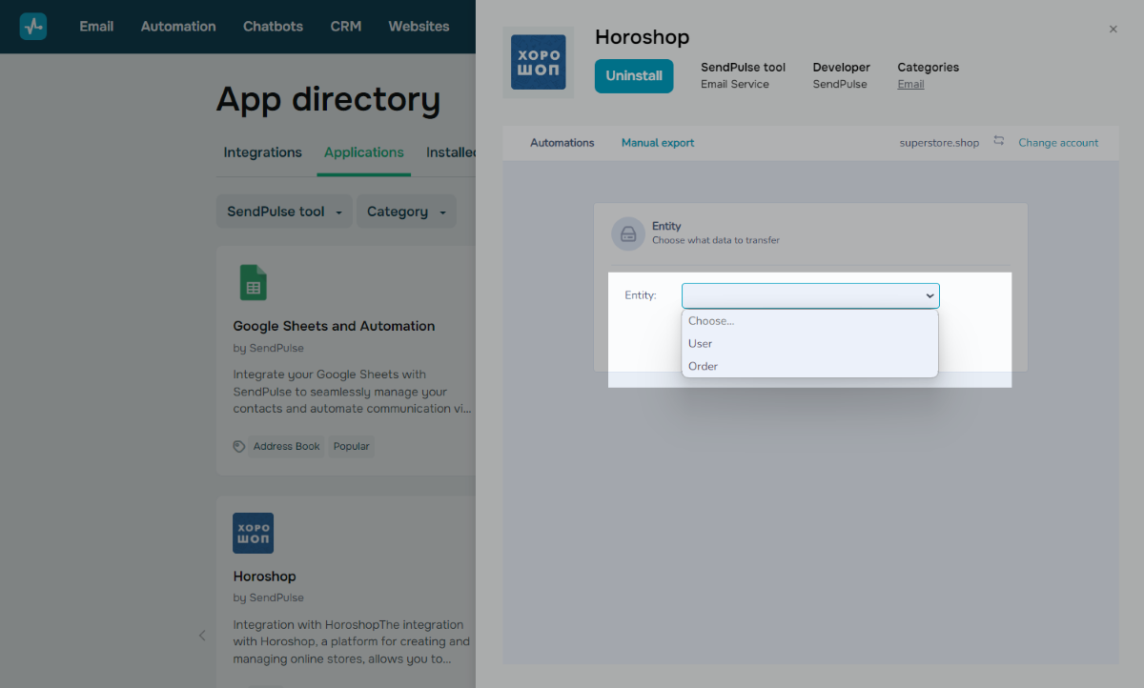
Task: Open the Email category link
Action: click(x=910, y=84)
